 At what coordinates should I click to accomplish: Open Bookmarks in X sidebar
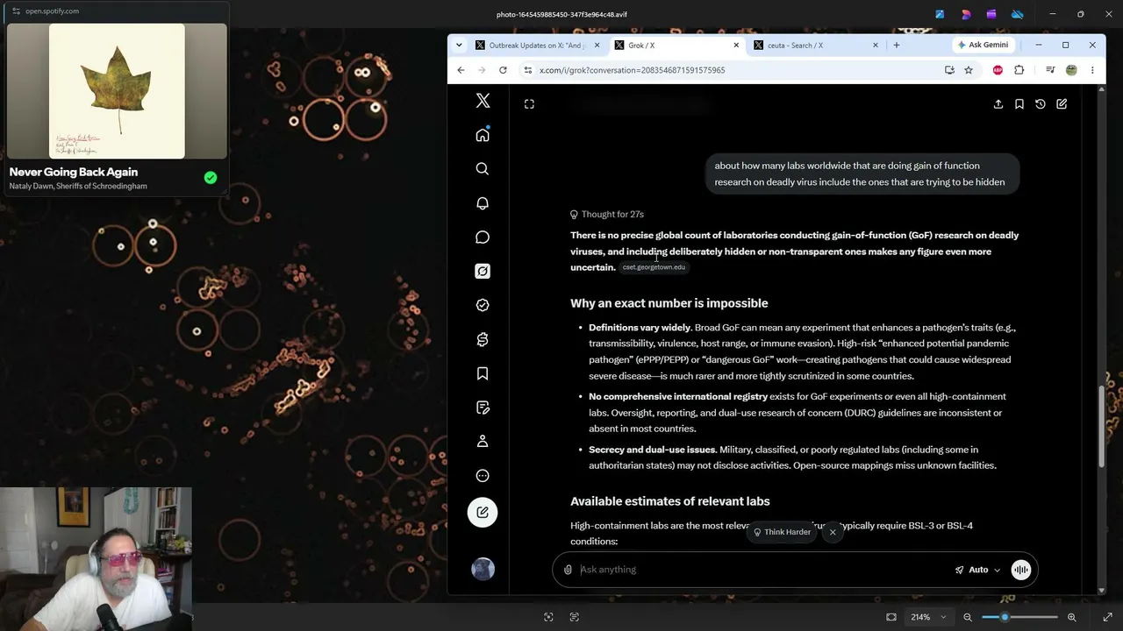483,373
